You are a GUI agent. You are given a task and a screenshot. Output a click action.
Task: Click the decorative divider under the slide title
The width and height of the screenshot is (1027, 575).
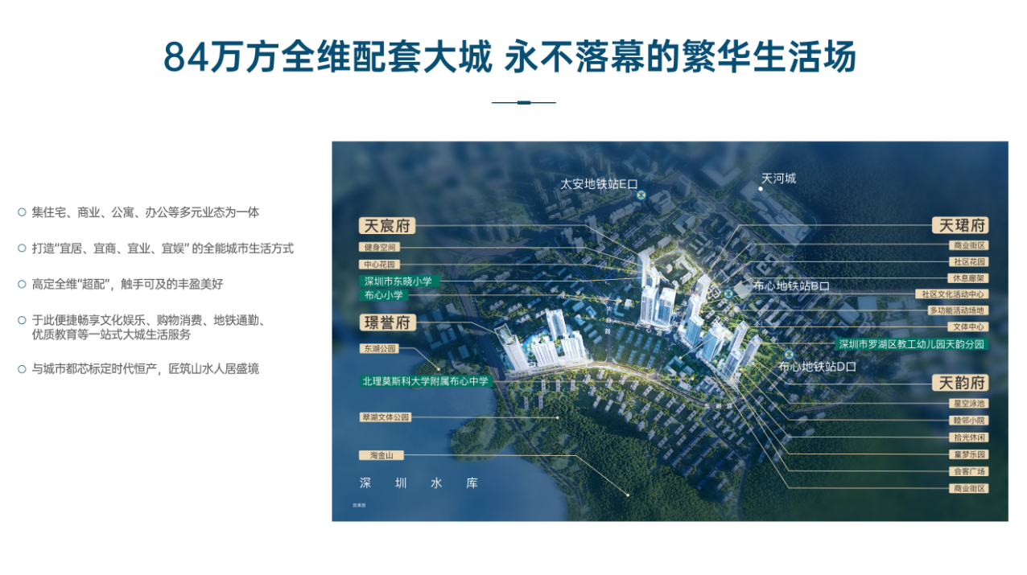tap(523, 102)
